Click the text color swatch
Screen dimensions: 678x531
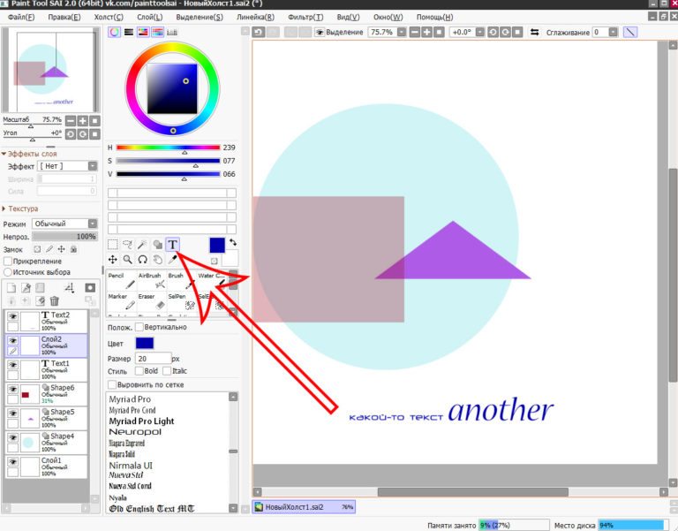point(145,343)
